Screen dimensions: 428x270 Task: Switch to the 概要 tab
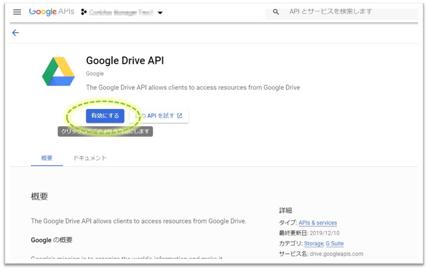[47, 158]
